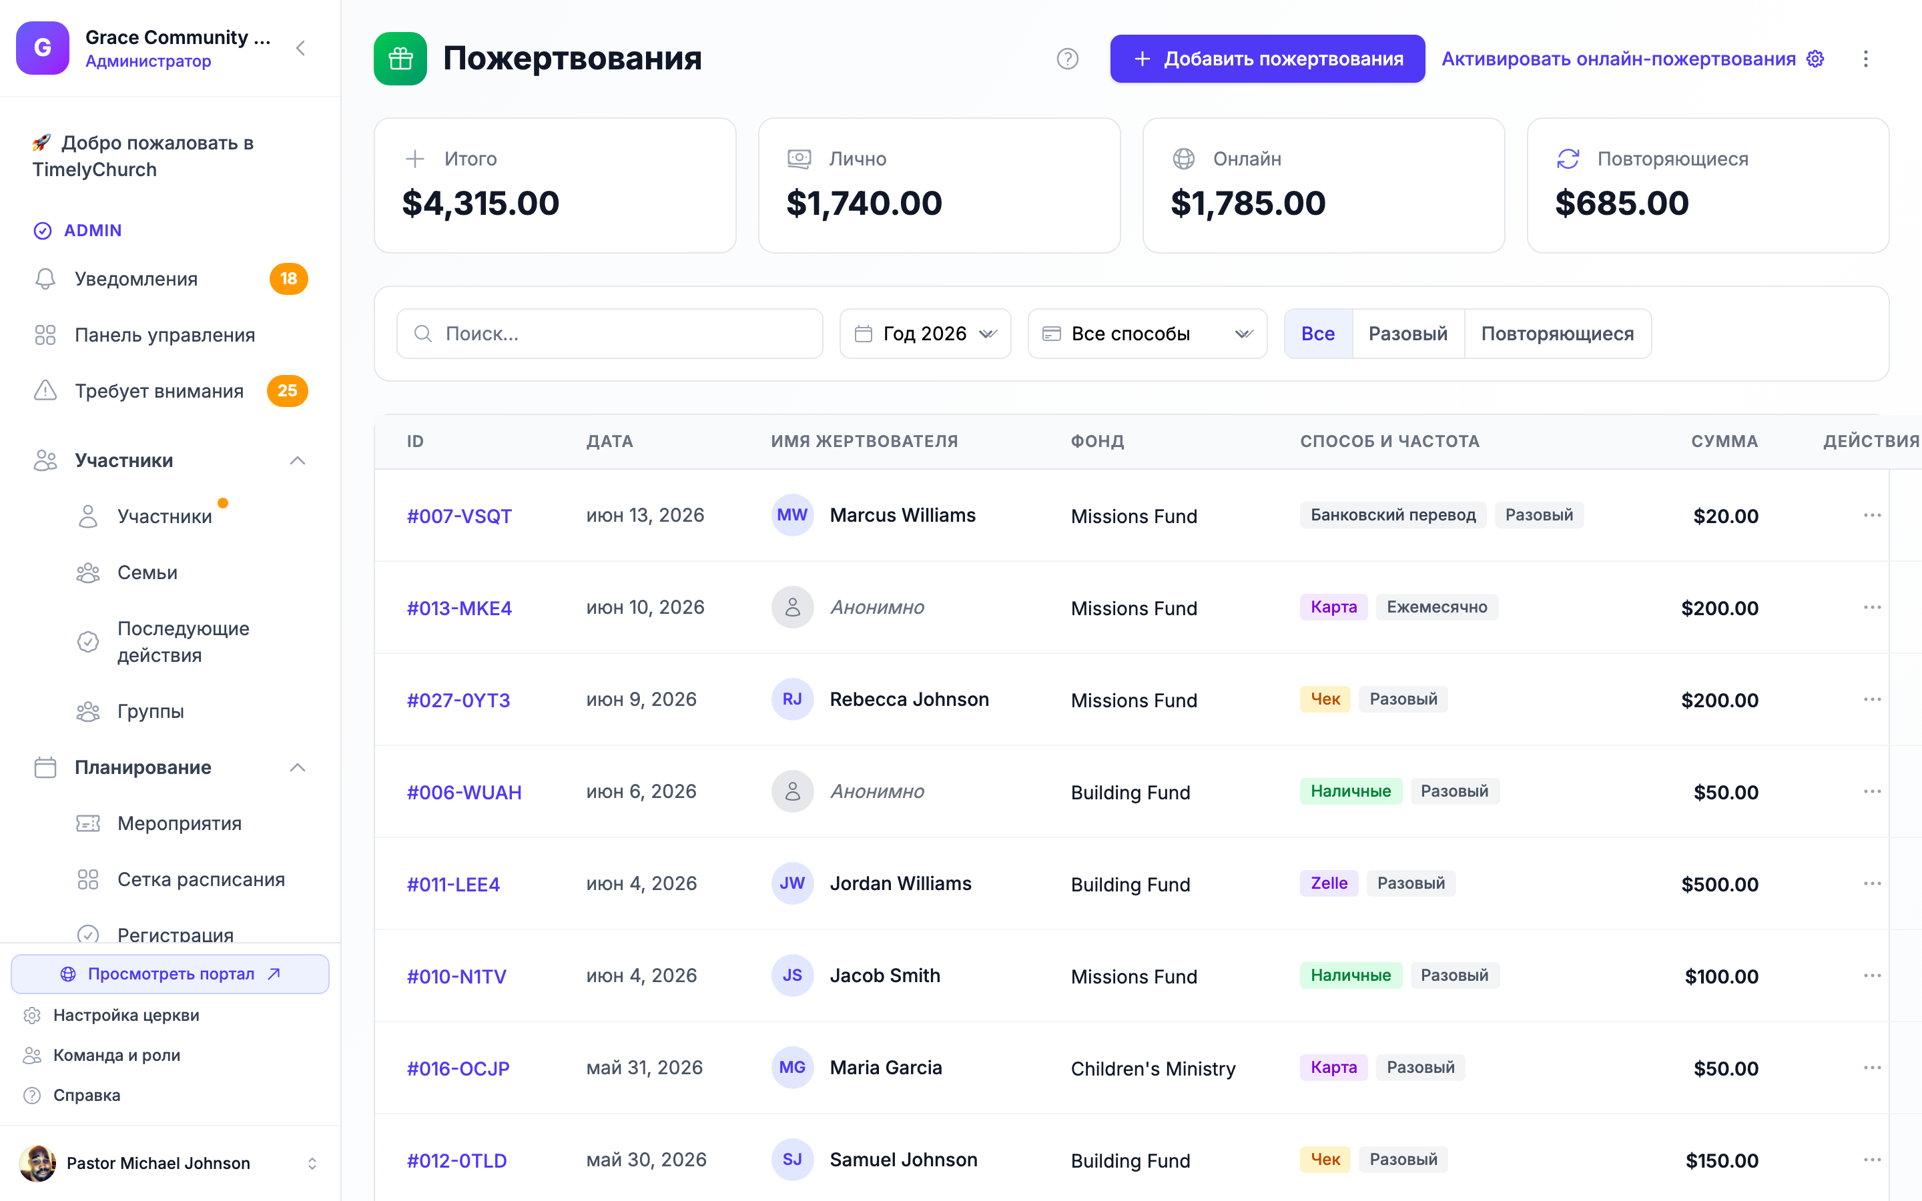Click the MW avatar of Marcus Williams
This screenshot has height=1201, width=1922.
(792, 516)
